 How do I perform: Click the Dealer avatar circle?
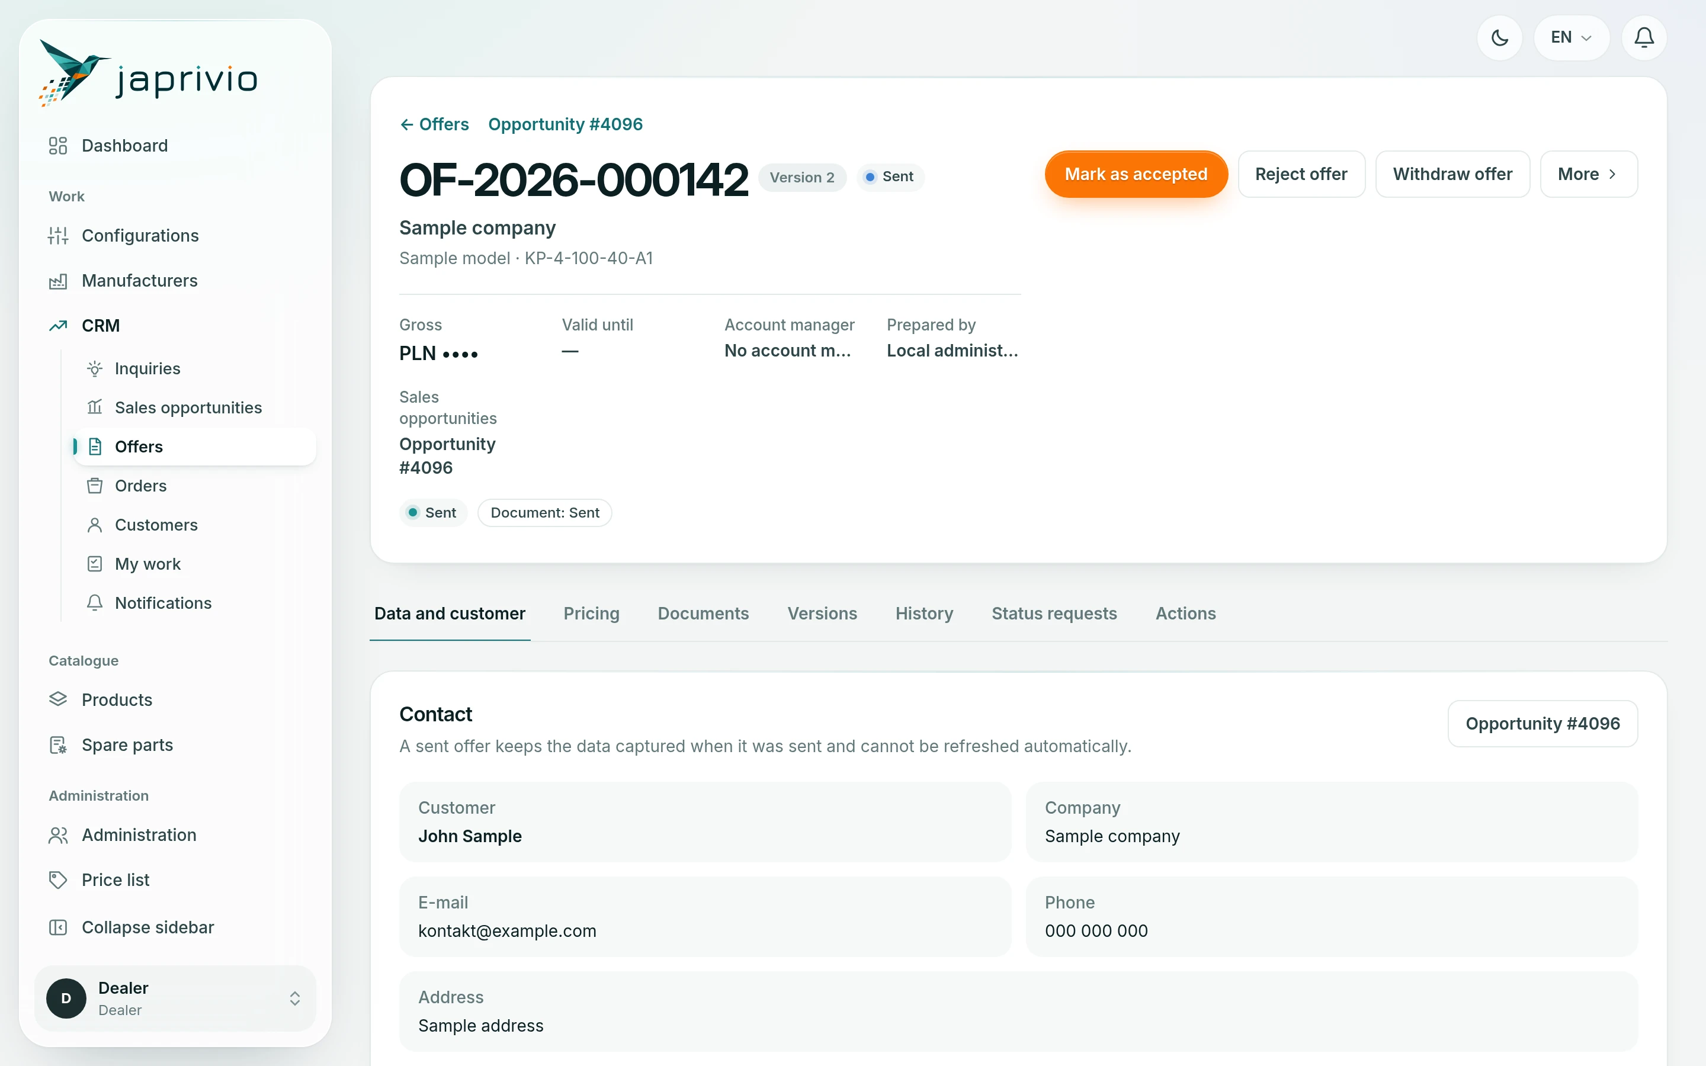point(66,998)
